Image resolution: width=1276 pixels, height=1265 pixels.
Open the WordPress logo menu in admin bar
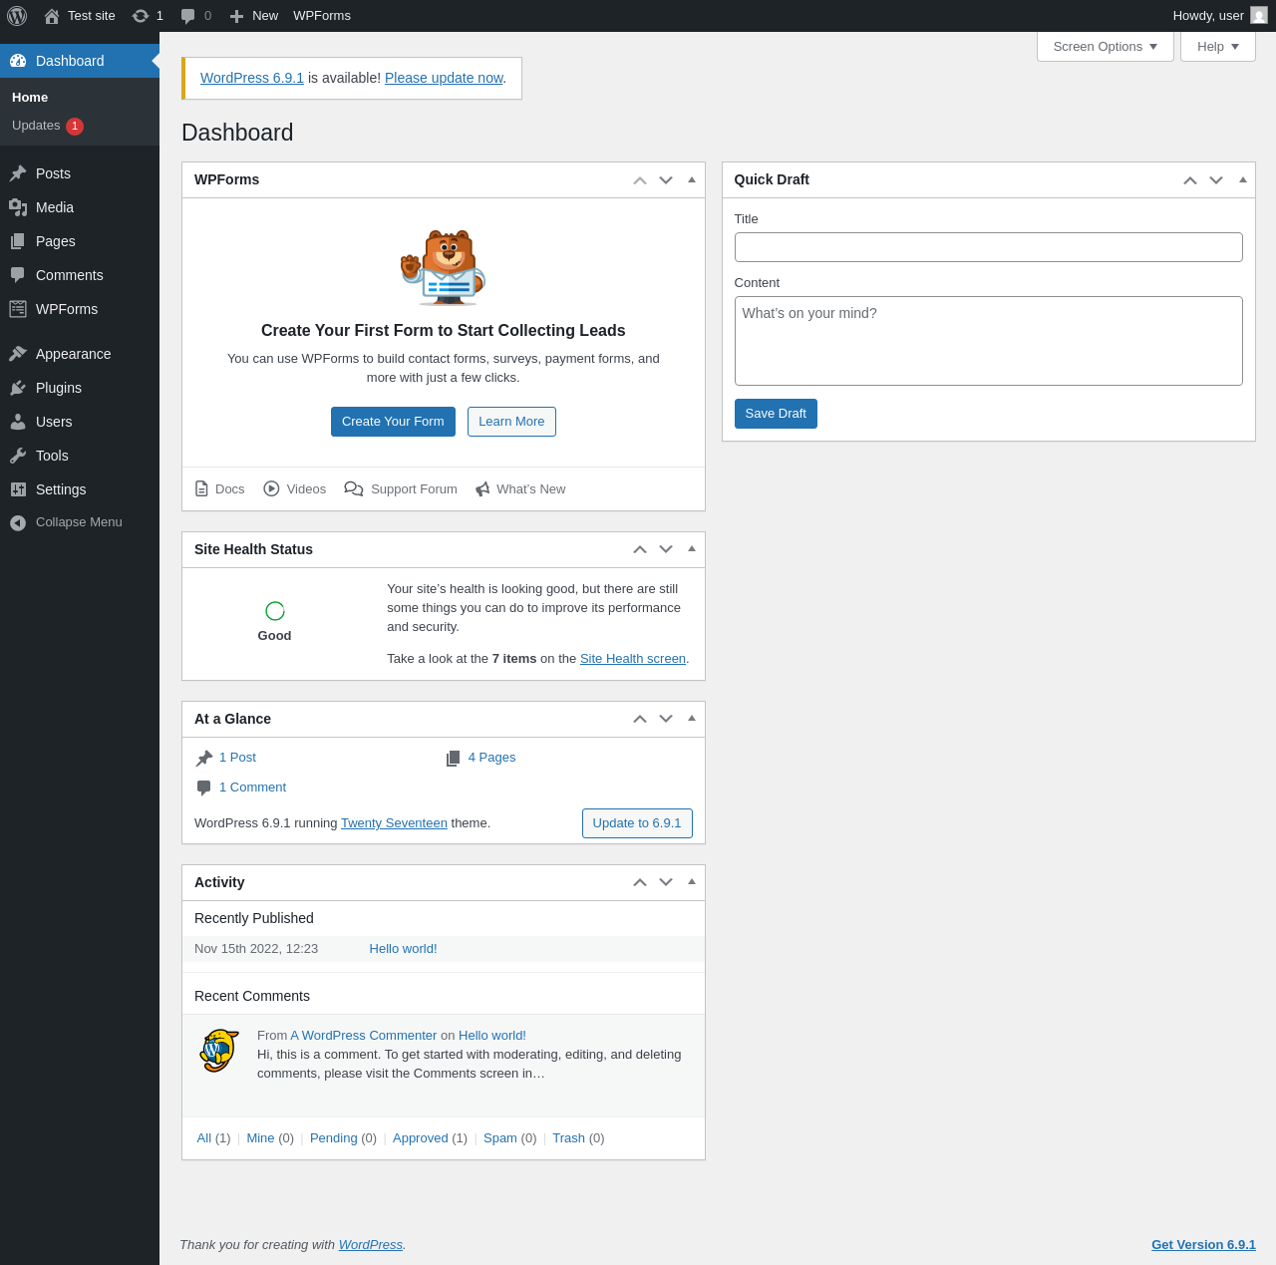coord(17,16)
